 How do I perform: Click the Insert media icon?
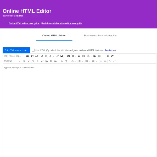[x=84, y=56]
